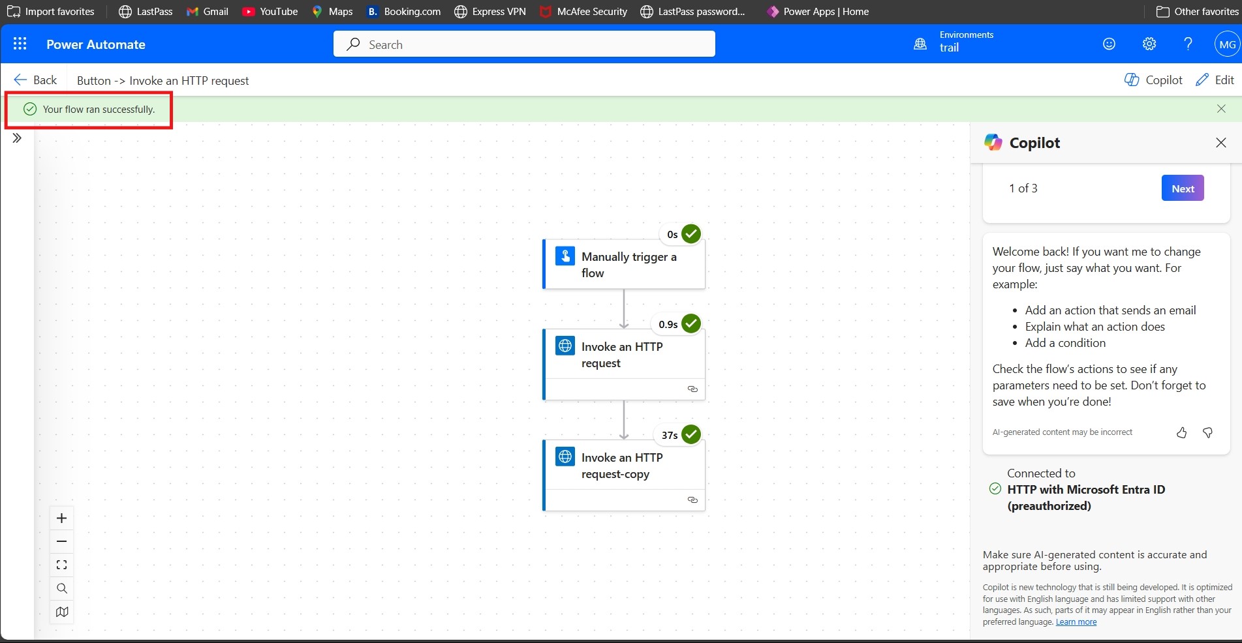Click the zoom in plus button
This screenshot has height=643, width=1242.
coord(62,518)
